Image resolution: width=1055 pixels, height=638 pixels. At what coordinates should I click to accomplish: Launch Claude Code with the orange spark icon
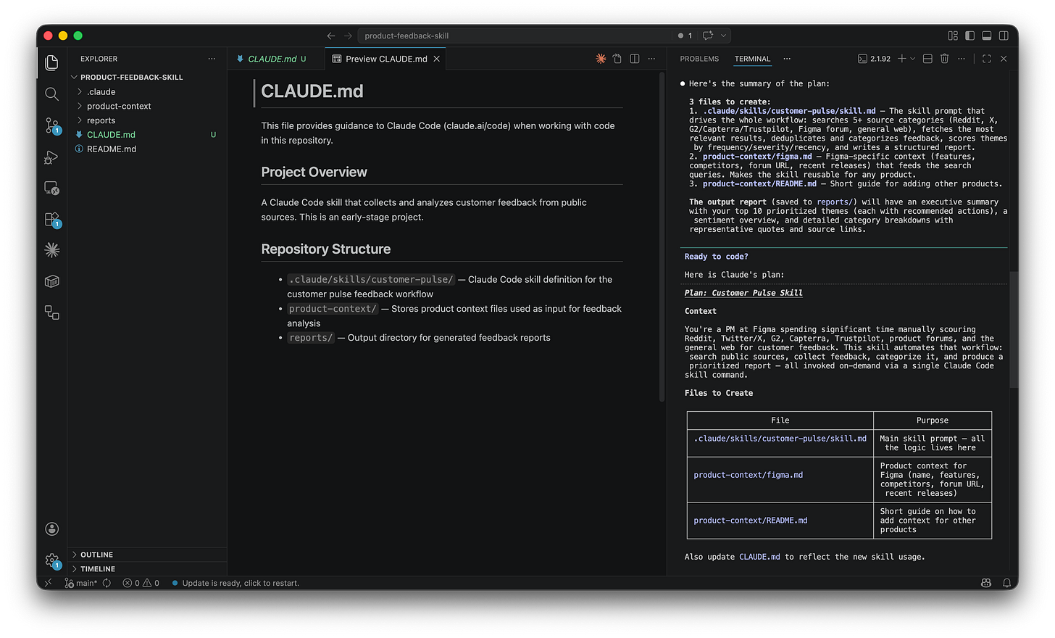(x=600, y=58)
